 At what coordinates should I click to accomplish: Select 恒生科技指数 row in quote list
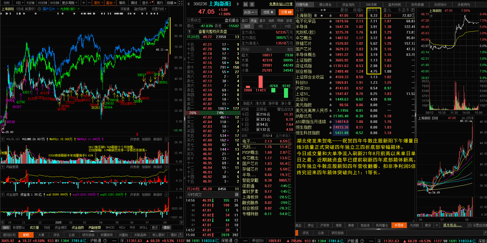[355, 133]
